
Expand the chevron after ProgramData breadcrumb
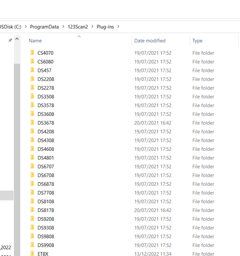[x=63, y=27]
